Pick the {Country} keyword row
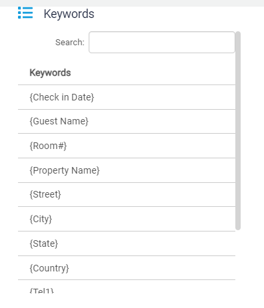 (127, 268)
